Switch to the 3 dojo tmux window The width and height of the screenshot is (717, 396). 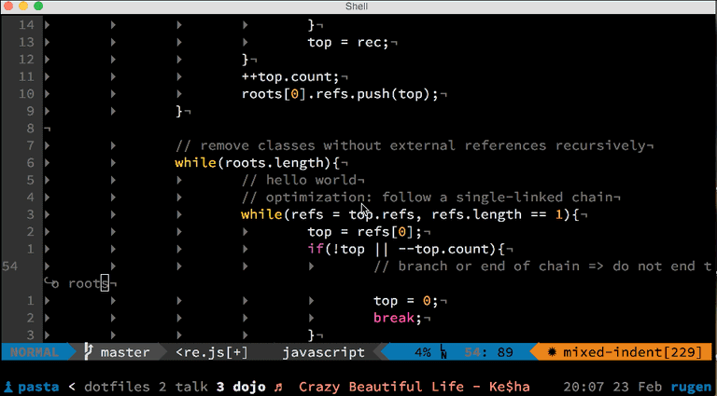point(241,388)
